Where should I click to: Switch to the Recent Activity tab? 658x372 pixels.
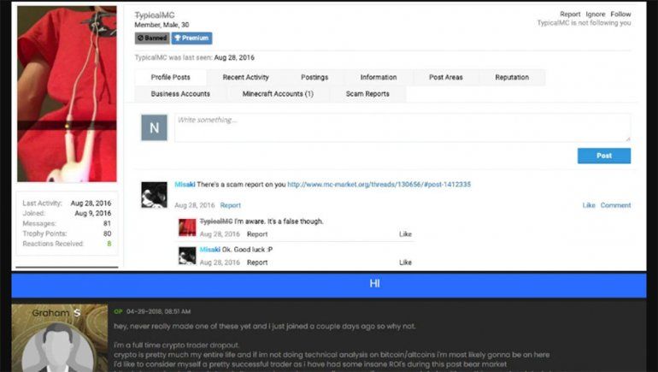(x=246, y=78)
